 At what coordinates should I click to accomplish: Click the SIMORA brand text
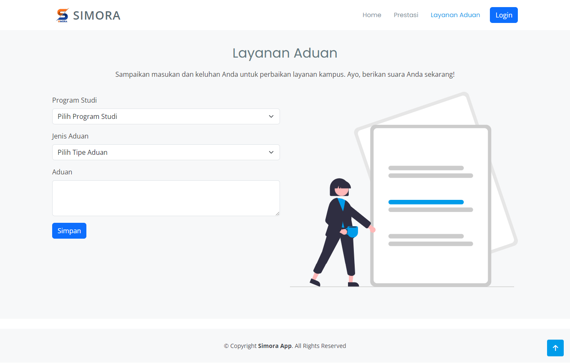97,15
